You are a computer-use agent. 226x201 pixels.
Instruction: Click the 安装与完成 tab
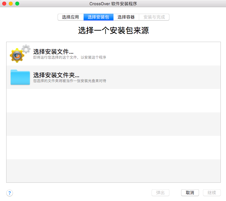154,17
